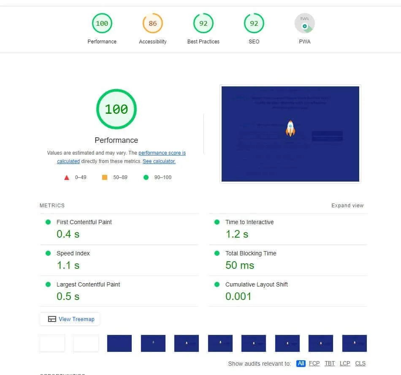
Task: Open the Performance category label link
Action: [x=102, y=42]
